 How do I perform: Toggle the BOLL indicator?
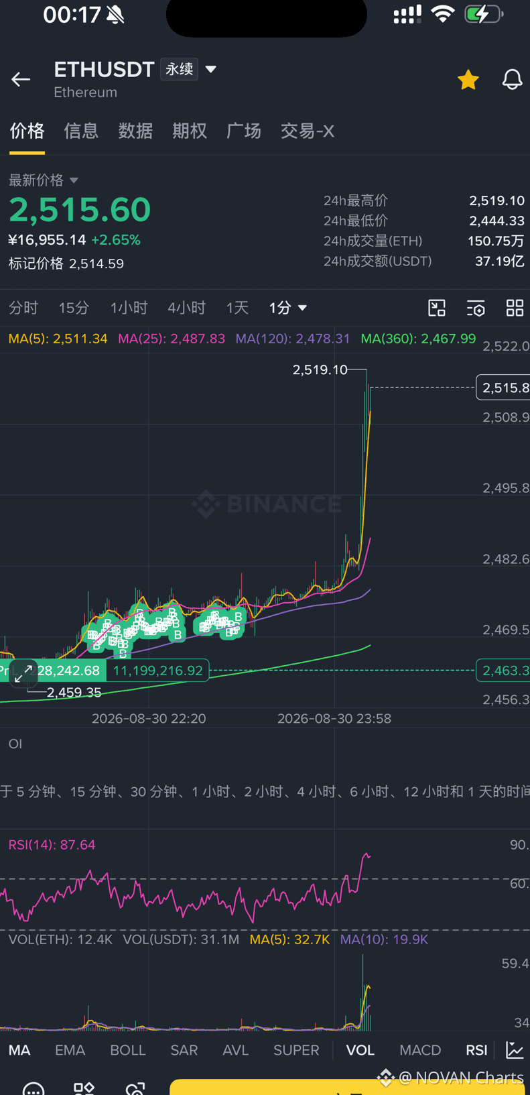(x=128, y=1050)
